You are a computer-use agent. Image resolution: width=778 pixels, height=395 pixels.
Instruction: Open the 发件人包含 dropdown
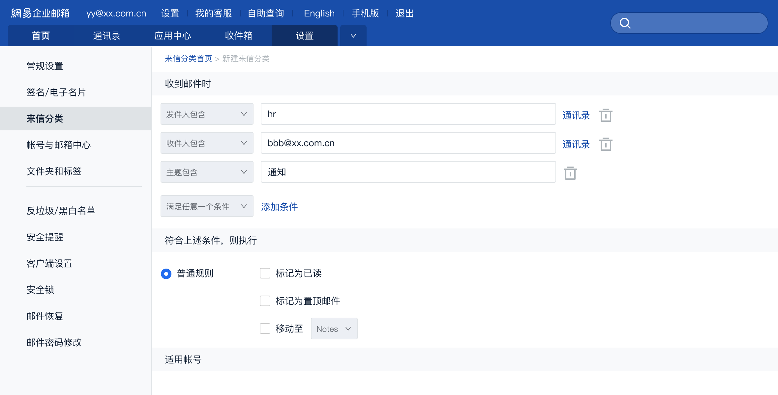tap(207, 114)
